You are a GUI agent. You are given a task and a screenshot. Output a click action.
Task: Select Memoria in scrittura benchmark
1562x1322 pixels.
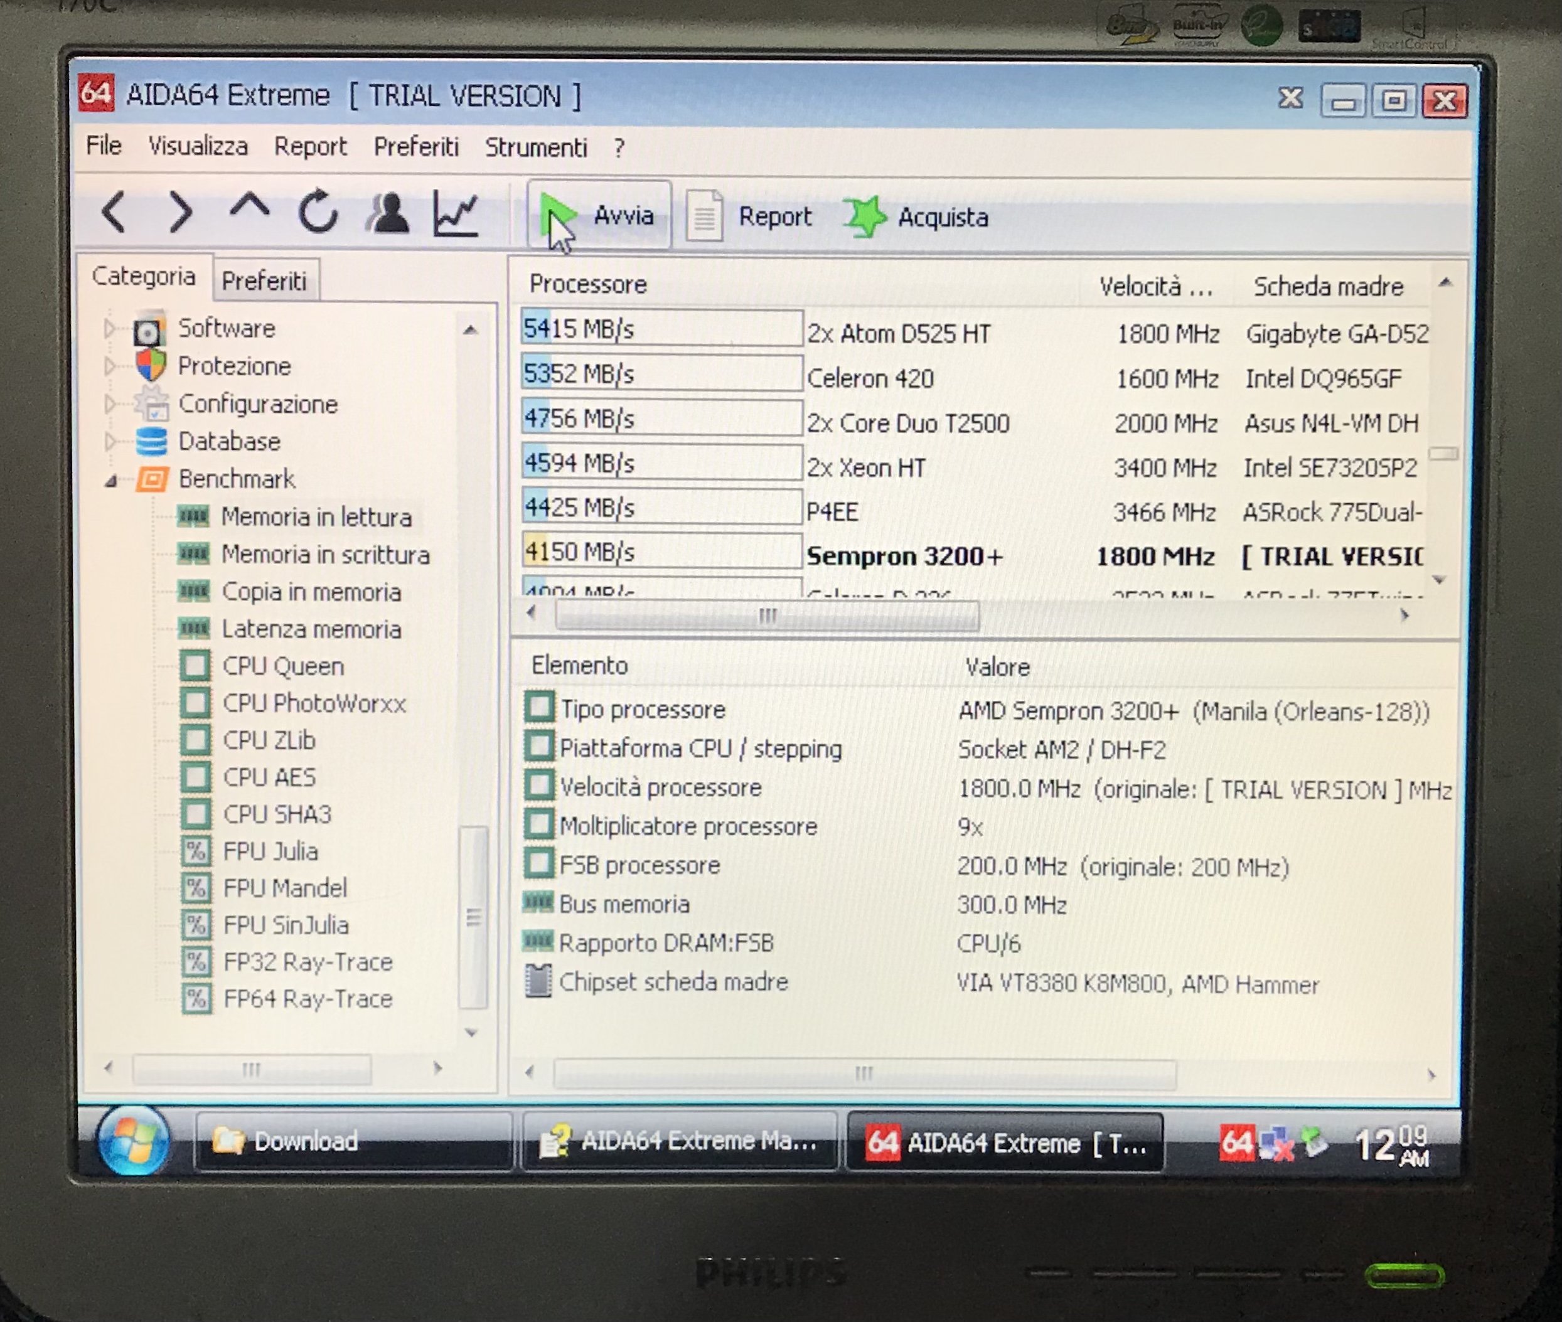[x=324, y=555]
